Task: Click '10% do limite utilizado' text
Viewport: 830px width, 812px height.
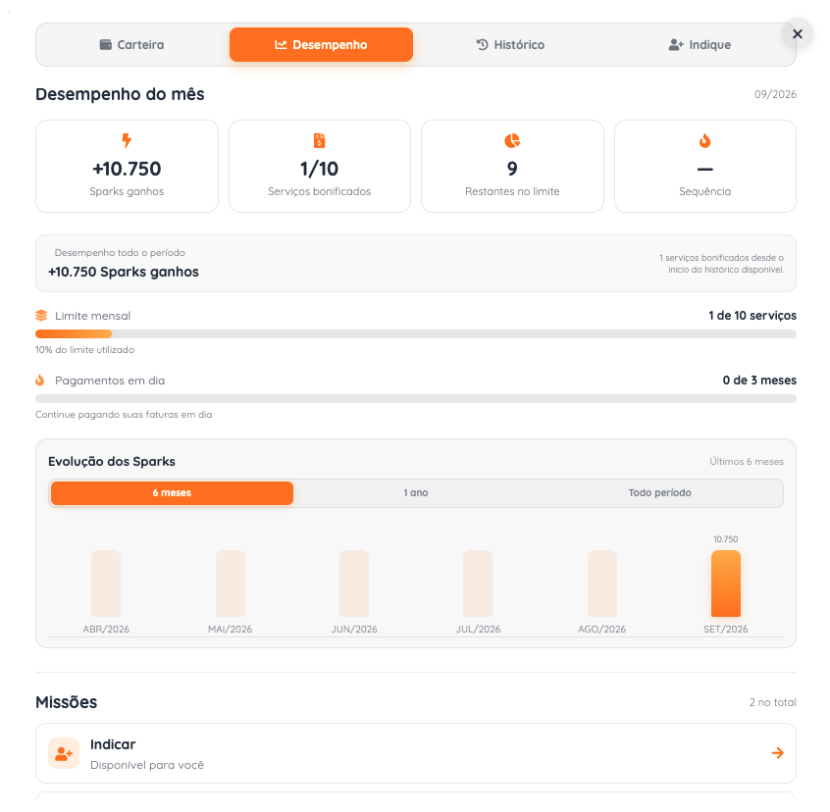Action: point(84,350)
